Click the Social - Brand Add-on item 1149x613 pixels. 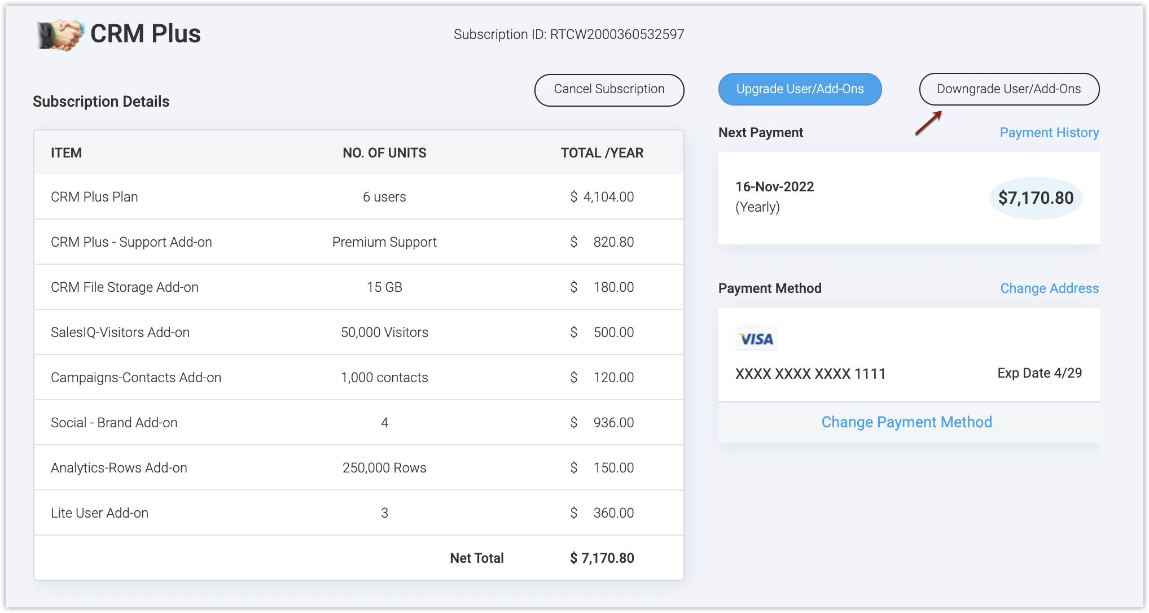tap(114, 423)
